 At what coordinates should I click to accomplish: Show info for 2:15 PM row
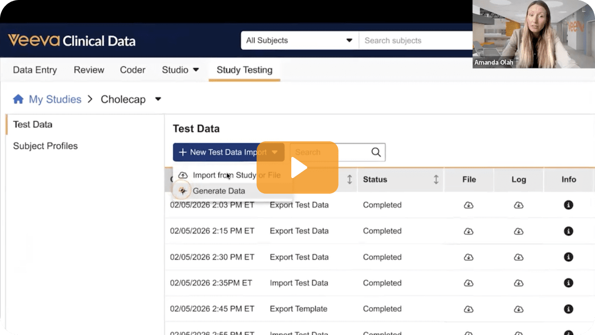(x=568, y=231)
